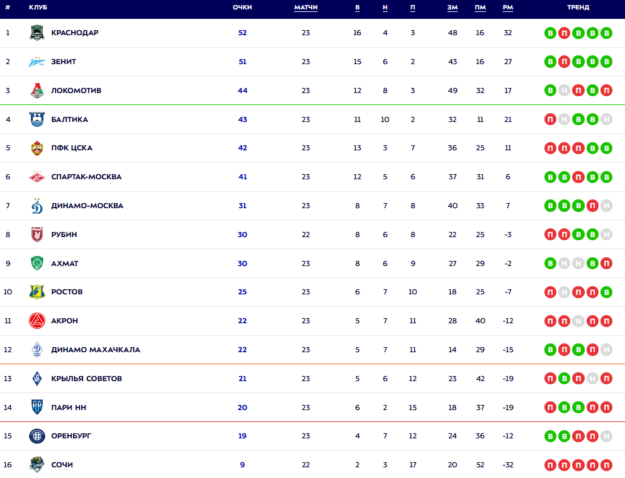Click Krasnodar's red П loss trend badge
625x478 pixels.
(564, 33)
